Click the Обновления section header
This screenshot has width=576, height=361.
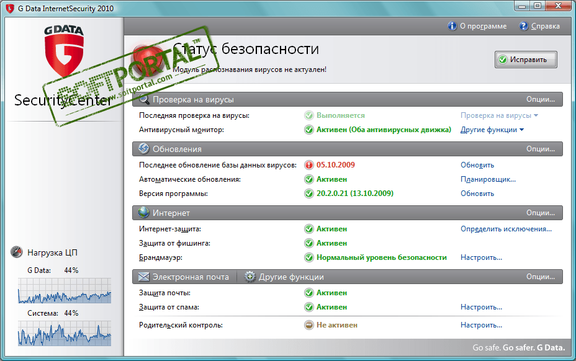pyautogui.click(x=347, y=149)
